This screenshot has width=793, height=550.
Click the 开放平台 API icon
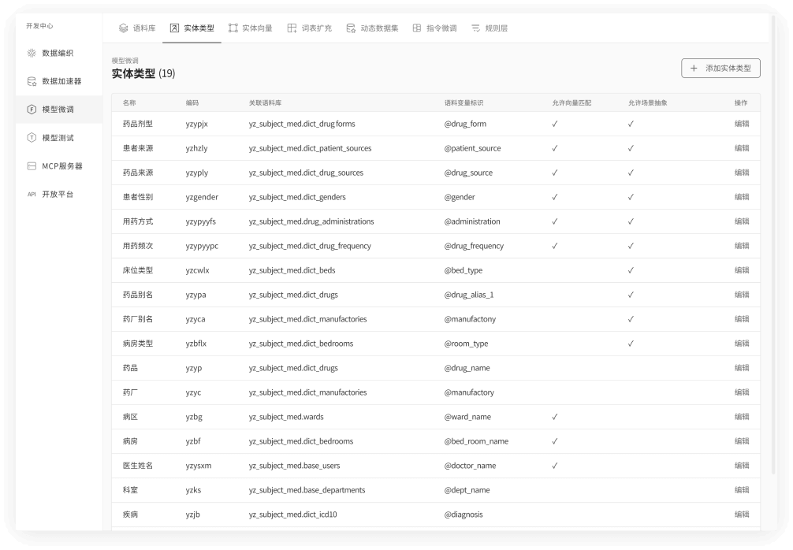point(32,195)
